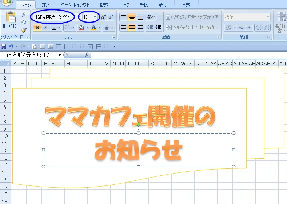Viewport: 287px width, 204px height.
Task: Click the increase indent icon
Action: [x=158, y=28]
